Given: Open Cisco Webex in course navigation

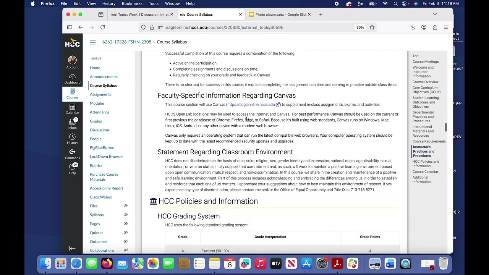Looking at the screenshot, I should 101,197.
